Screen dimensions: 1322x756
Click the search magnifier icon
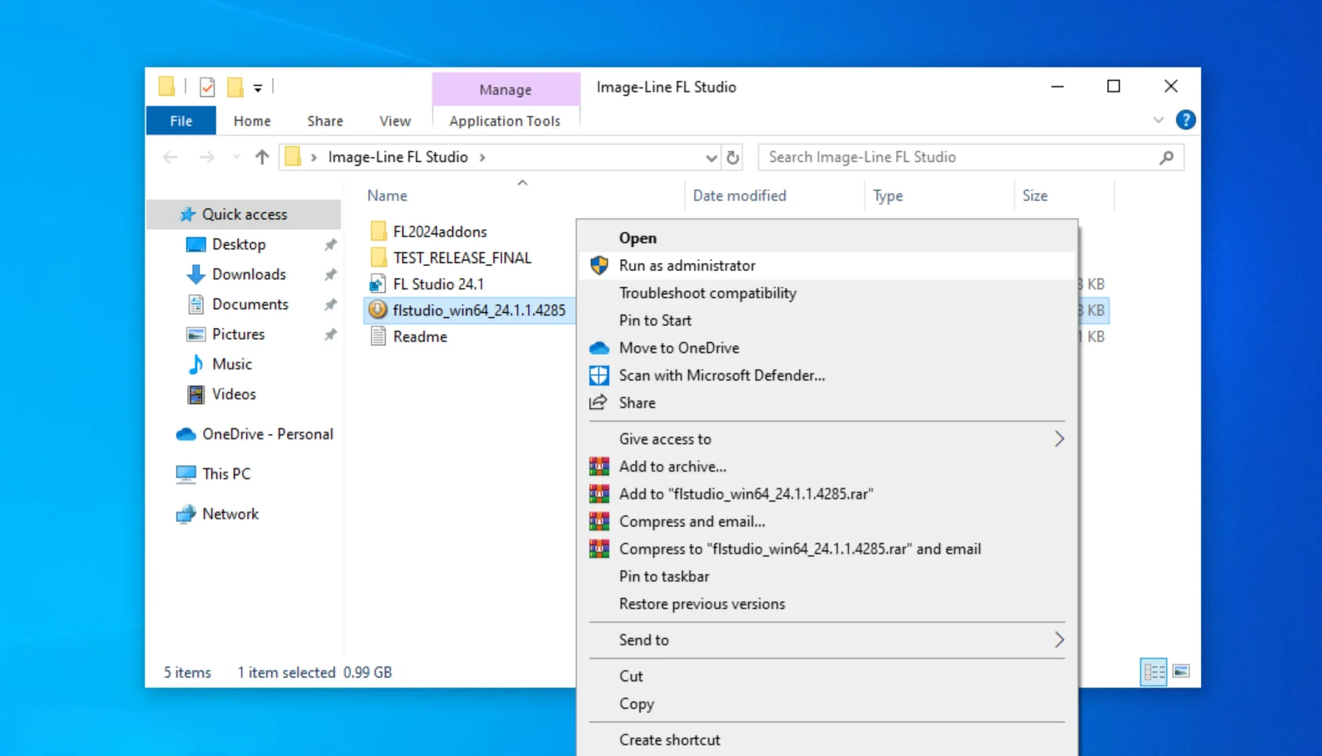[1166, 157]
